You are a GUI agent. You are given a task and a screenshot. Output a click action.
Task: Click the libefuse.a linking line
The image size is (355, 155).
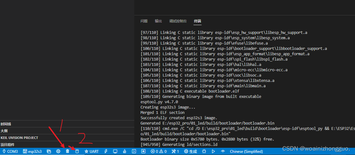[x=204, y=43]
